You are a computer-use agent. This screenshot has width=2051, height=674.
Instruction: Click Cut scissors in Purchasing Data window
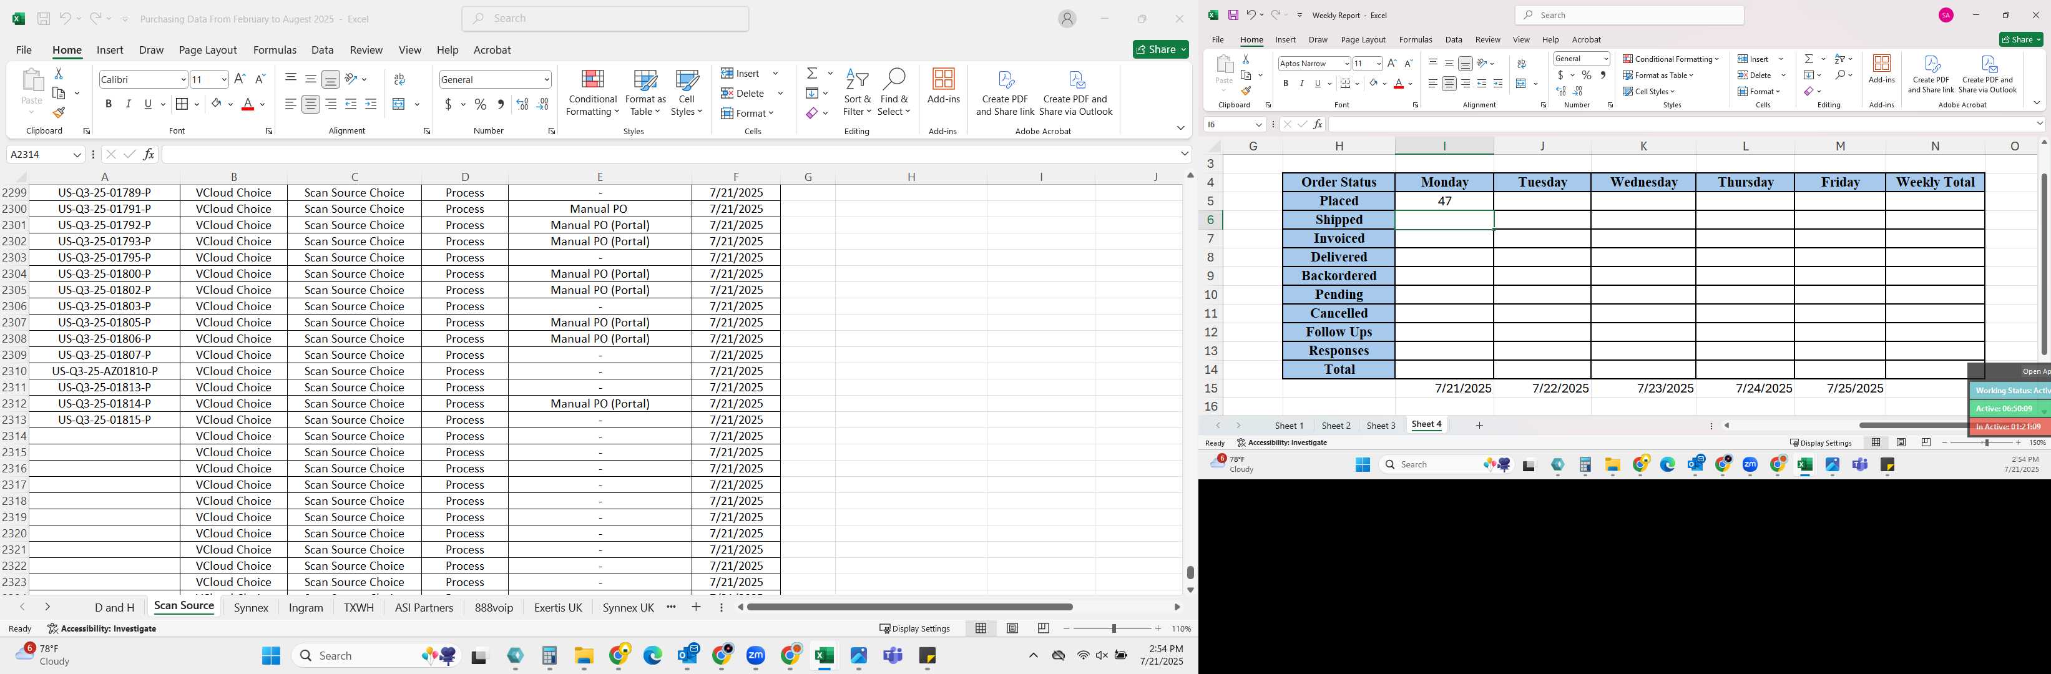(58, 73)
